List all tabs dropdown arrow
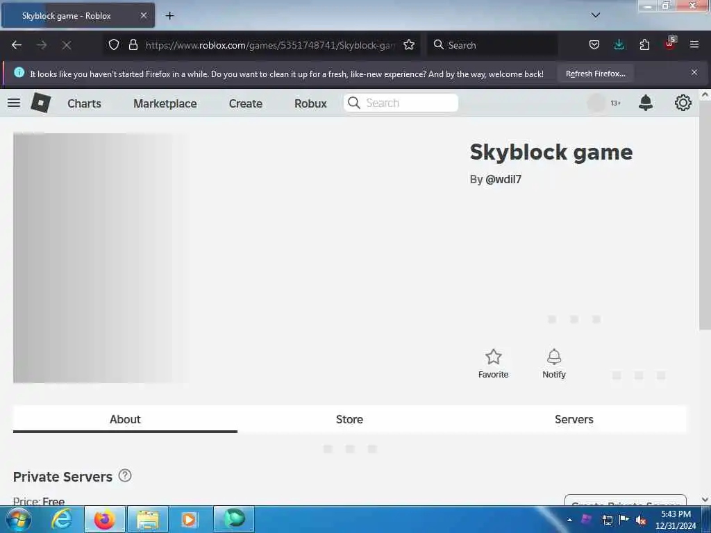 coord(595,15)
